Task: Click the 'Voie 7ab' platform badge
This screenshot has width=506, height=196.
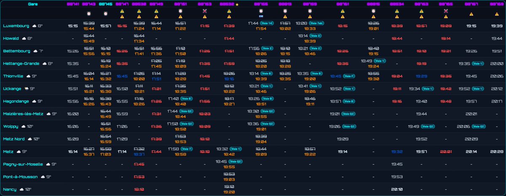Action: pos(316,23)
